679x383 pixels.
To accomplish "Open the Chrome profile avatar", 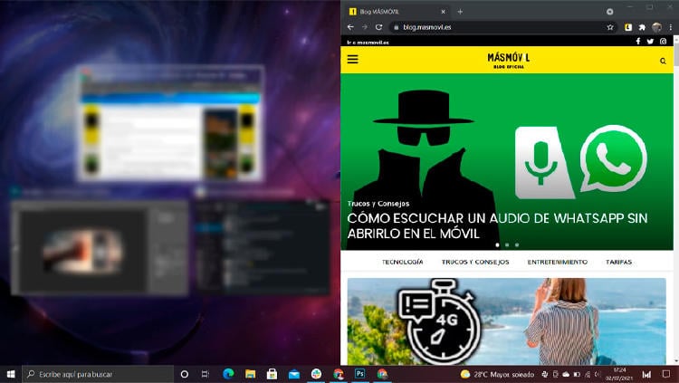I will (657, 27).
